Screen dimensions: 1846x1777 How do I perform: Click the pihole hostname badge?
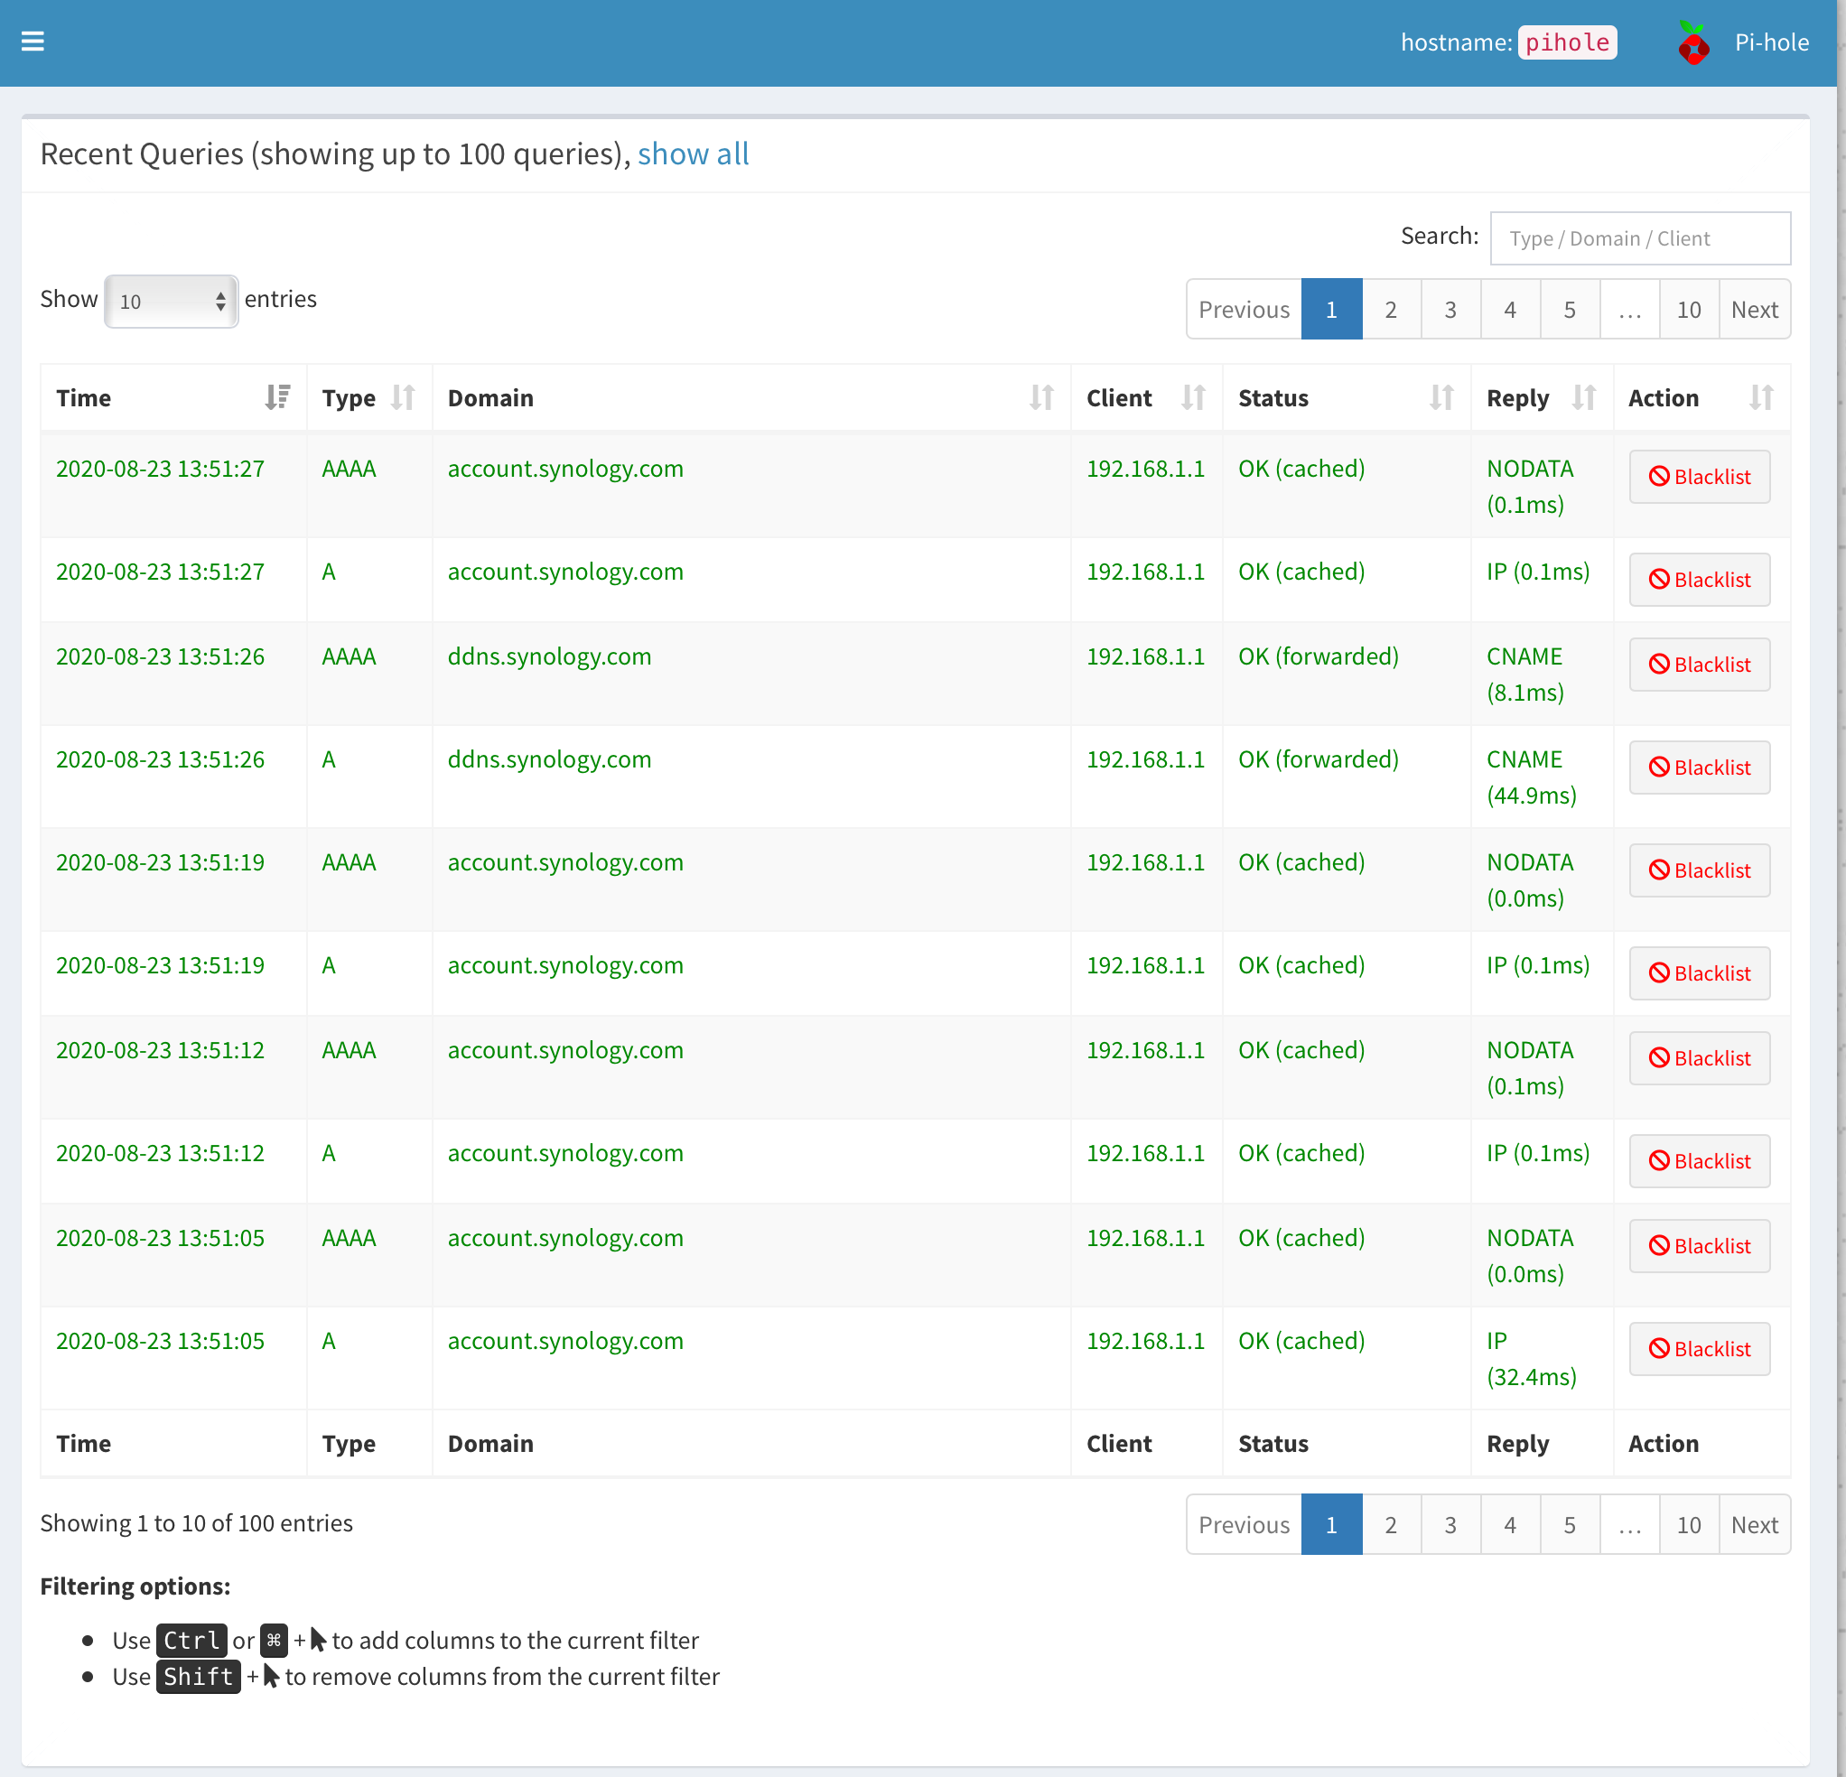(1567, 42)
